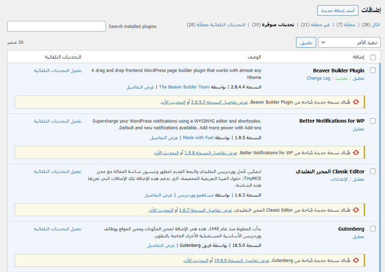385x272 pixels.
Task: Click the Gutenberg plugin name
Action: 351,229
